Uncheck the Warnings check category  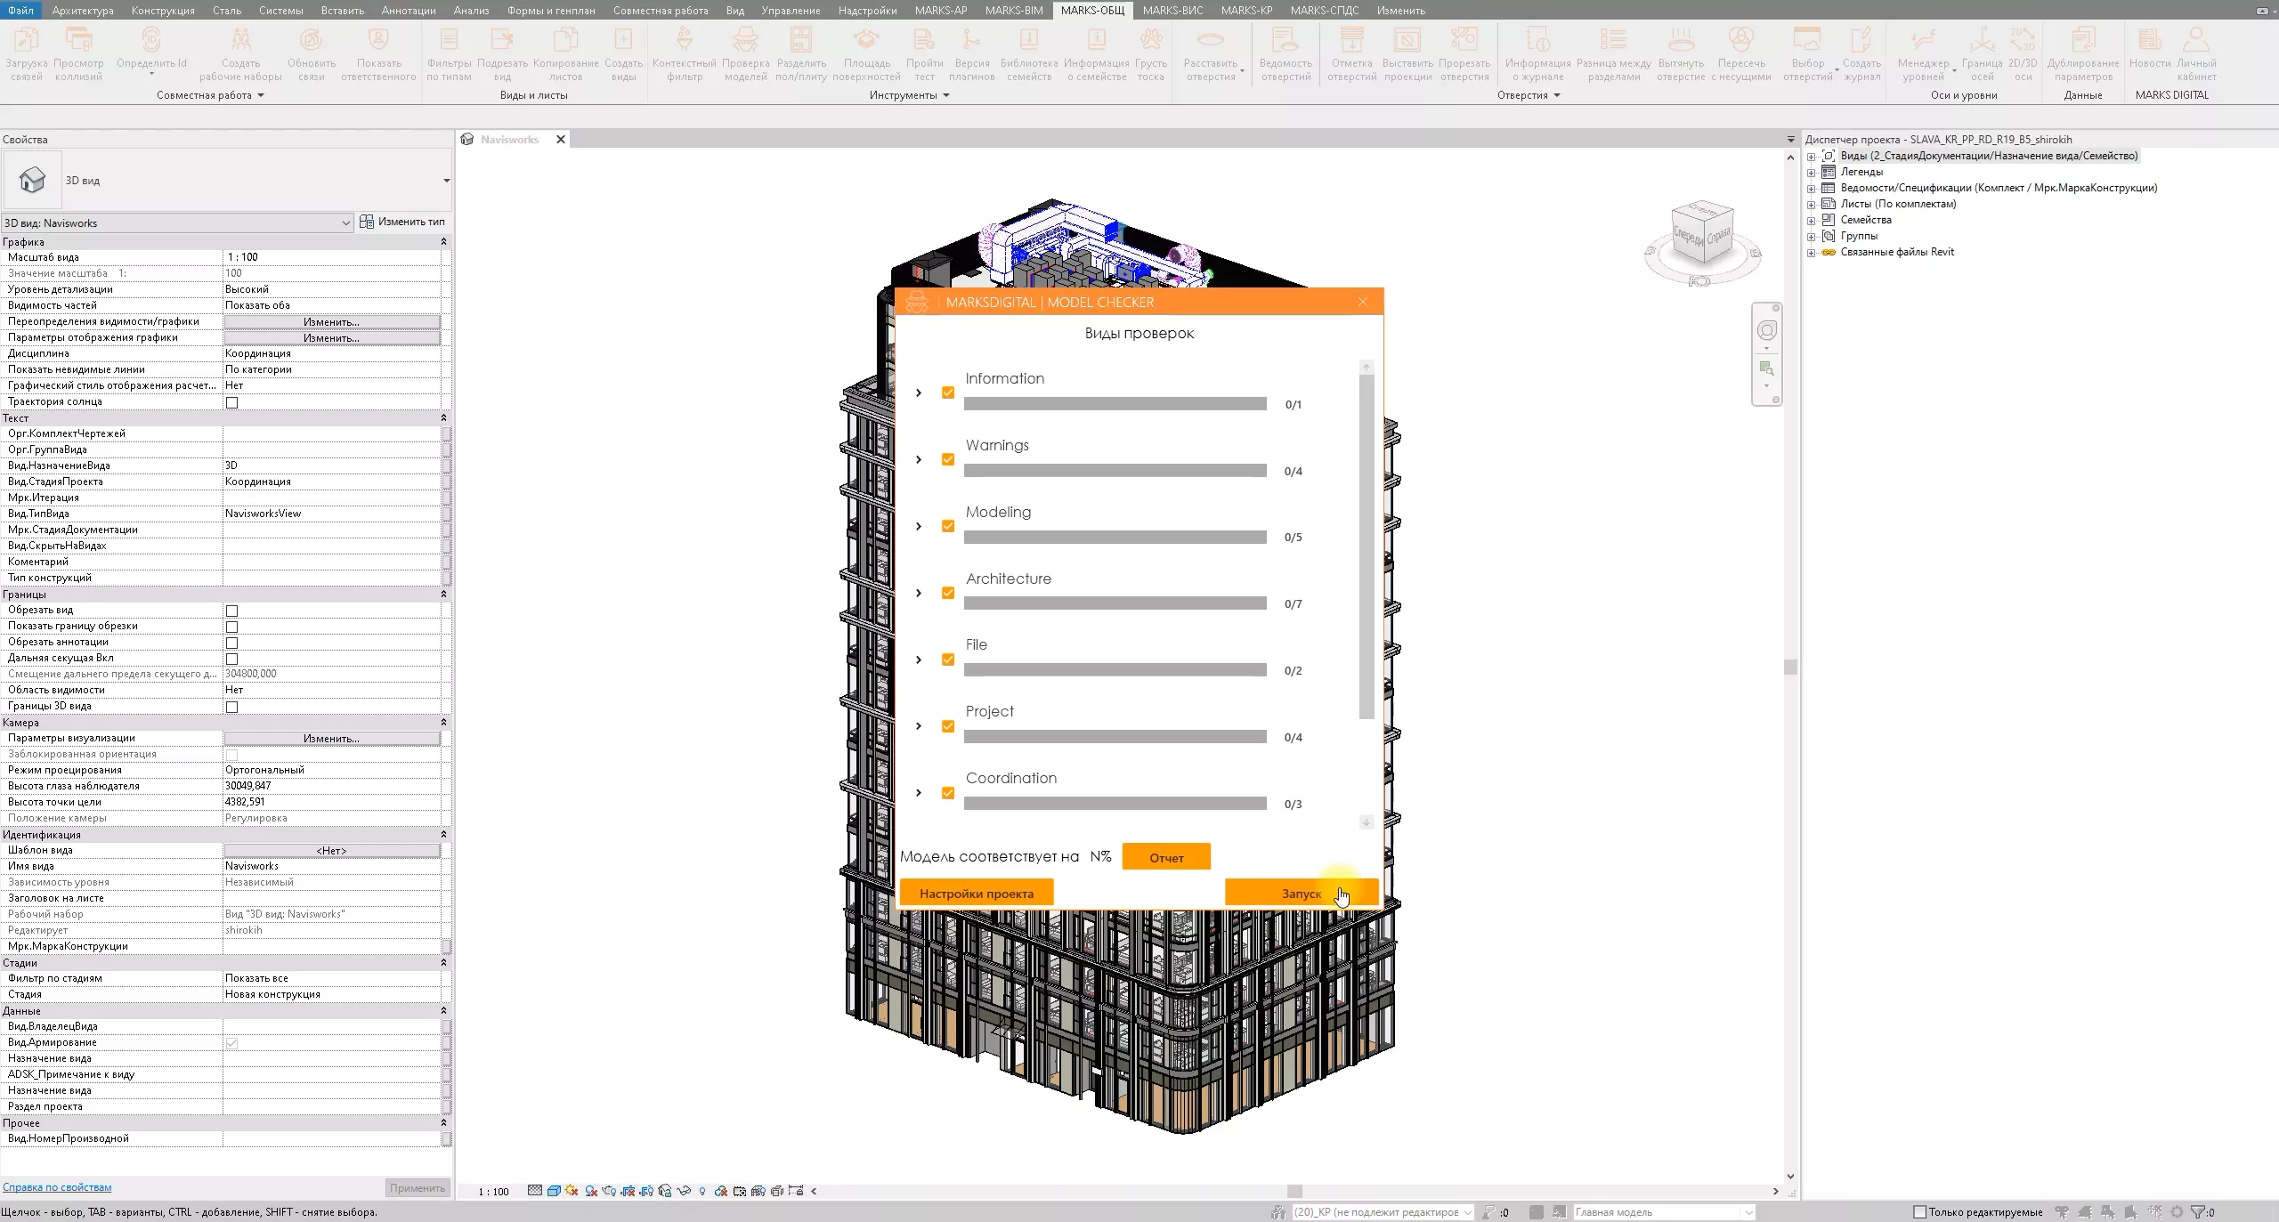(x=948, y=459)
